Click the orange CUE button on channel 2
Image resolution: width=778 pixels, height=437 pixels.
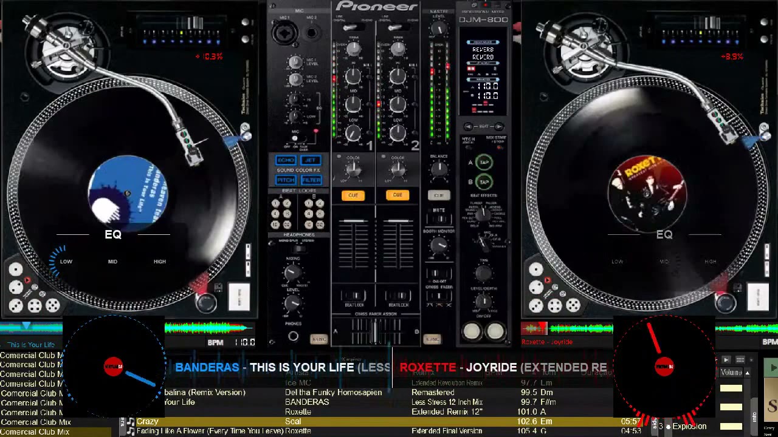[398, 195]
